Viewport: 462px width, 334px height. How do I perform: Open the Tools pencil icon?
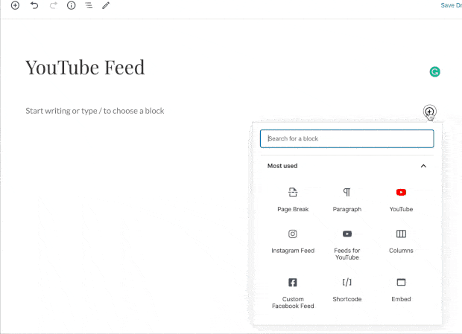(x=106, y=5)
